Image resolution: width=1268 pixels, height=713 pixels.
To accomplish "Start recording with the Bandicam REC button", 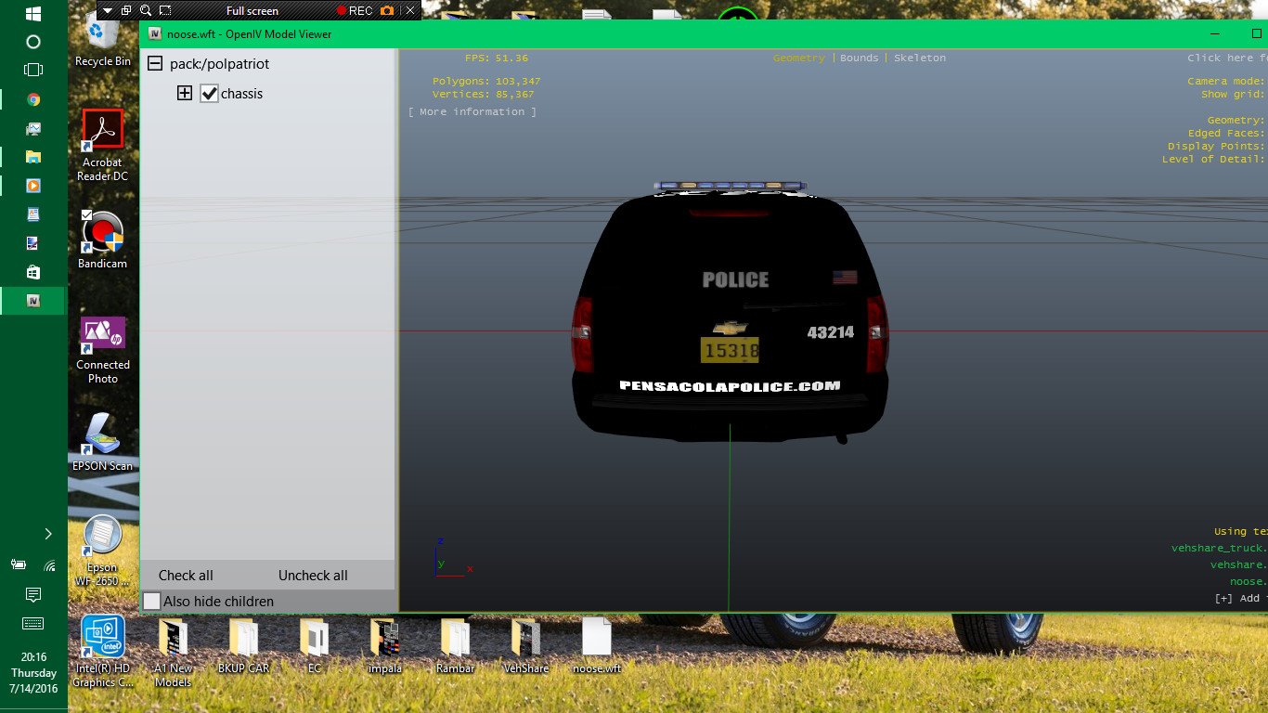I will (355, 11).
